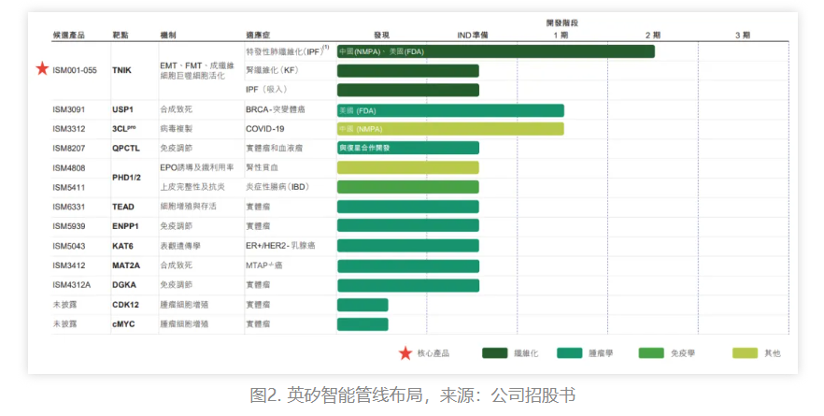The height and width of the screenshot is (416, 824).
Task: Click the 候選產品 column header
Action: (x=68, y=35)
